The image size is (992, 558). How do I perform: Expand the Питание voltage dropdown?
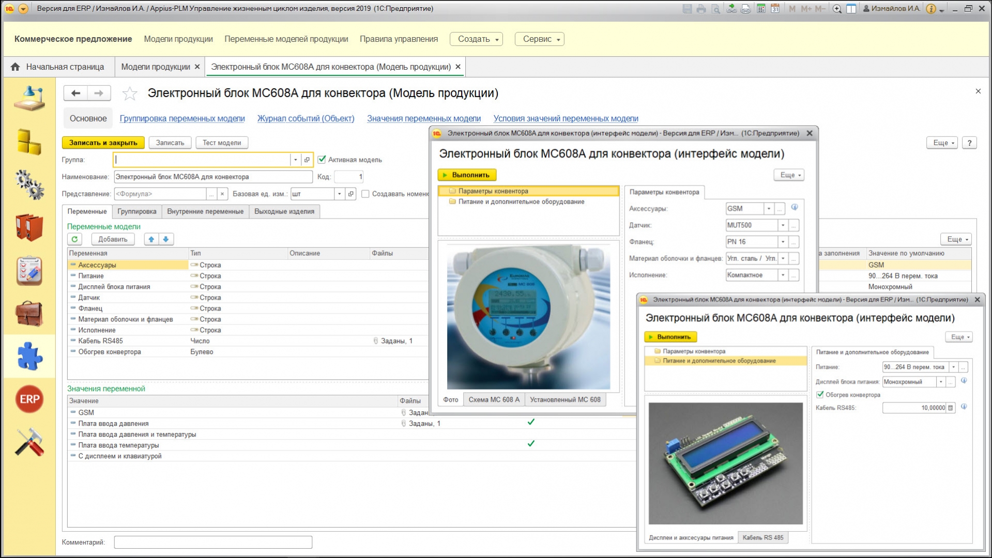[x=953, y=367]
